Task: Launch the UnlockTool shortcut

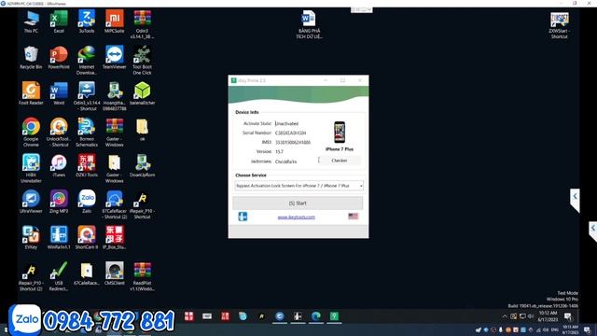Action: [x=59, y=133]
